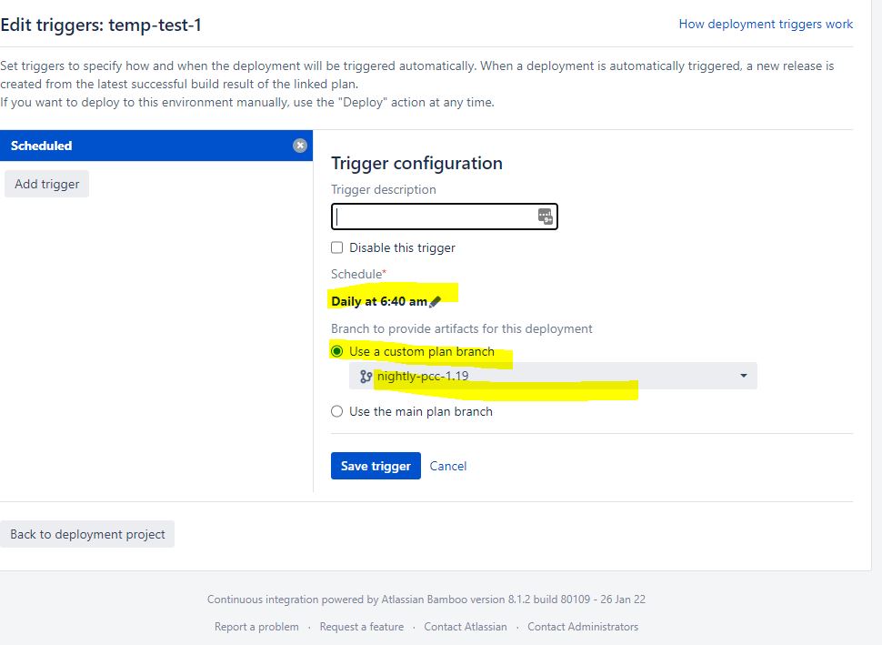Click the Atlassian Bamboo footer link
Screen dimensions: 882x645
coord(424,600)
